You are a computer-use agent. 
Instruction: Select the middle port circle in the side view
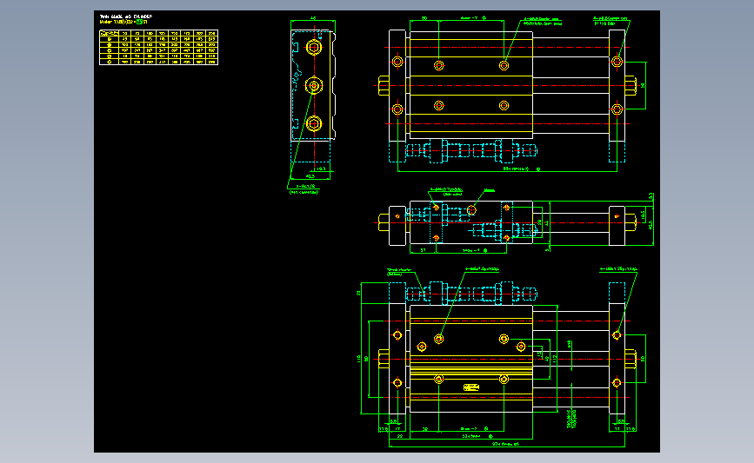(x=314, y=85)
